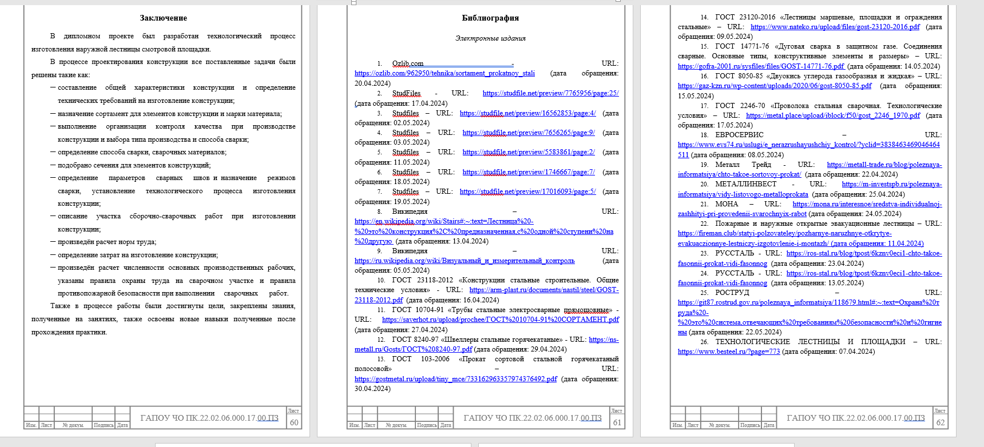Screen dimensions: 984x447
Task: Click page number 61 in the title block
Action: point(617,422)
